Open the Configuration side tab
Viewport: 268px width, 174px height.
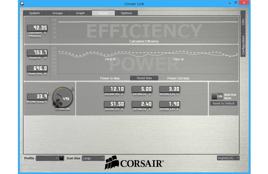tap(243, 45)
